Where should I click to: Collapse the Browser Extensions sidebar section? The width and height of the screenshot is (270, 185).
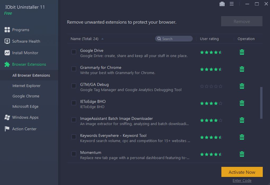click(x=29, y=64)
